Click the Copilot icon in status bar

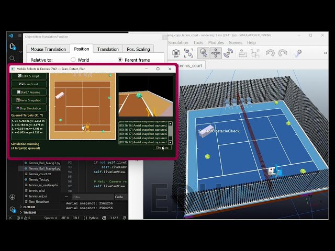104,218
